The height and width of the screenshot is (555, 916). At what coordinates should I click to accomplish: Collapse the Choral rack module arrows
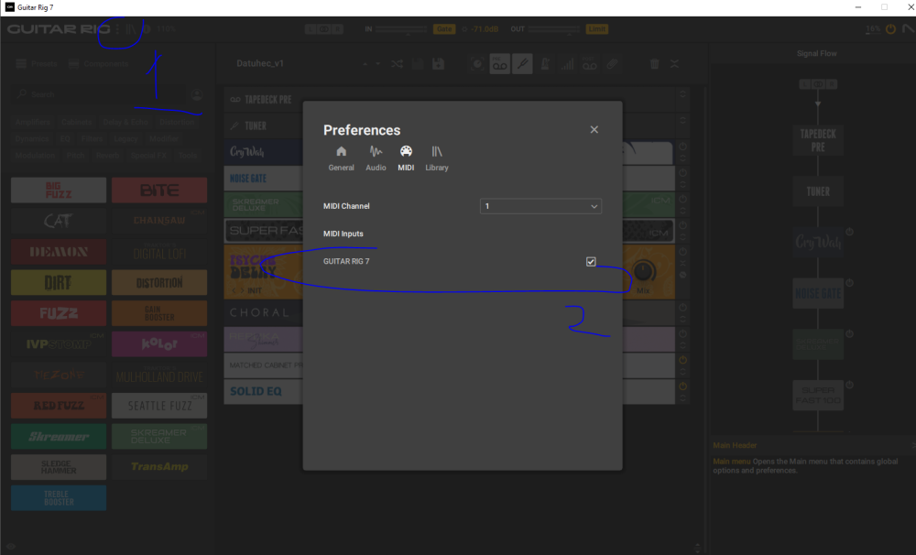pos(682,320)
